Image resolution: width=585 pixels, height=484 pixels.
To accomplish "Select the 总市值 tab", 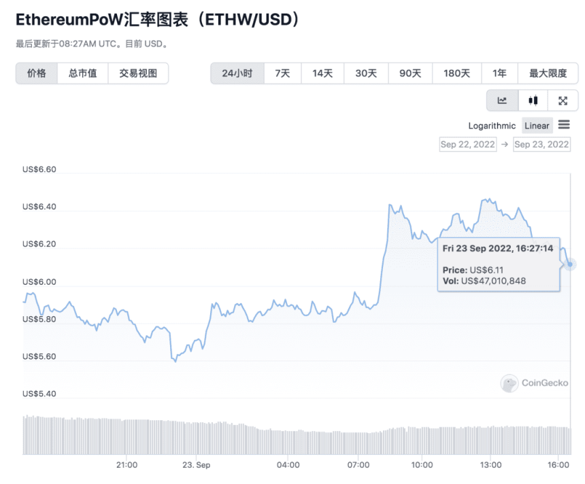I will coord(83,73).
